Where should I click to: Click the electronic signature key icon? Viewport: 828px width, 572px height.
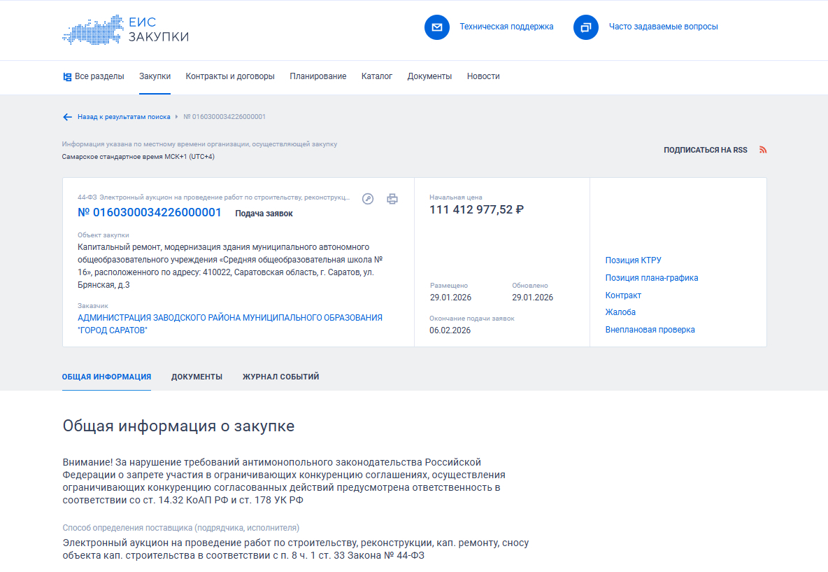click(x=368, y=199)
